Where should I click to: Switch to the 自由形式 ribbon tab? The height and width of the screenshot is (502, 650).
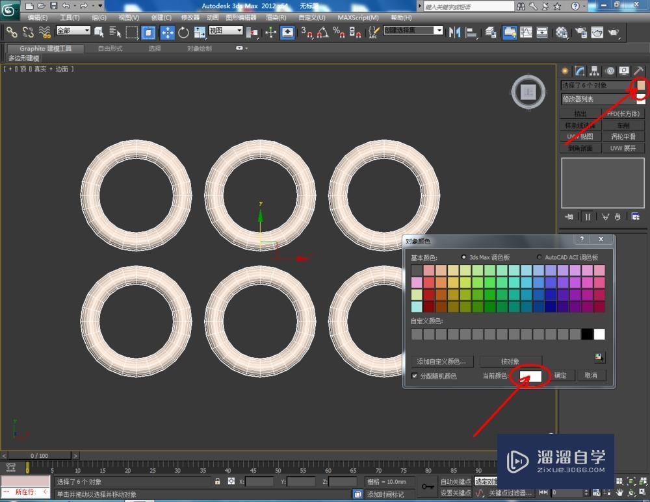[x=110, y=47]
